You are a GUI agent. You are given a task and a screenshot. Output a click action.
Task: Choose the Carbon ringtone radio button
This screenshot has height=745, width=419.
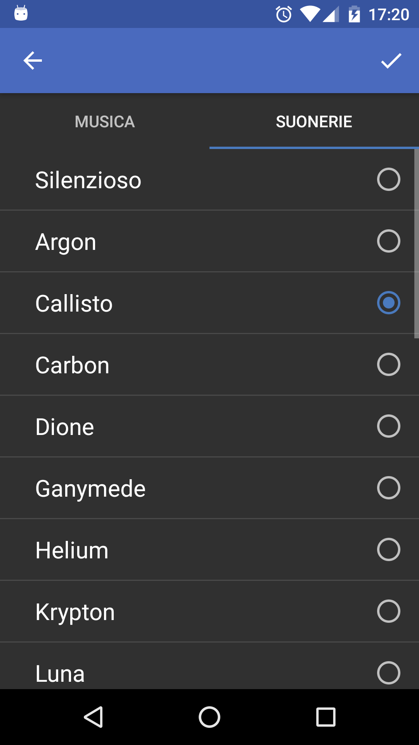pos(388,364)
